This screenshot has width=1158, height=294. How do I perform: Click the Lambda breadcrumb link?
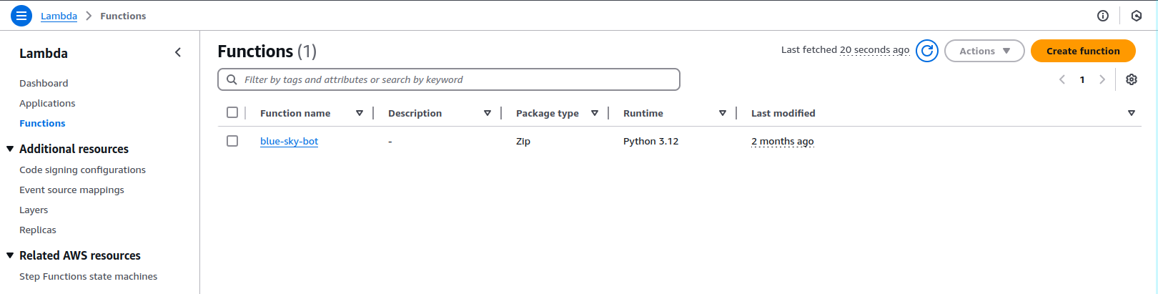59,16
